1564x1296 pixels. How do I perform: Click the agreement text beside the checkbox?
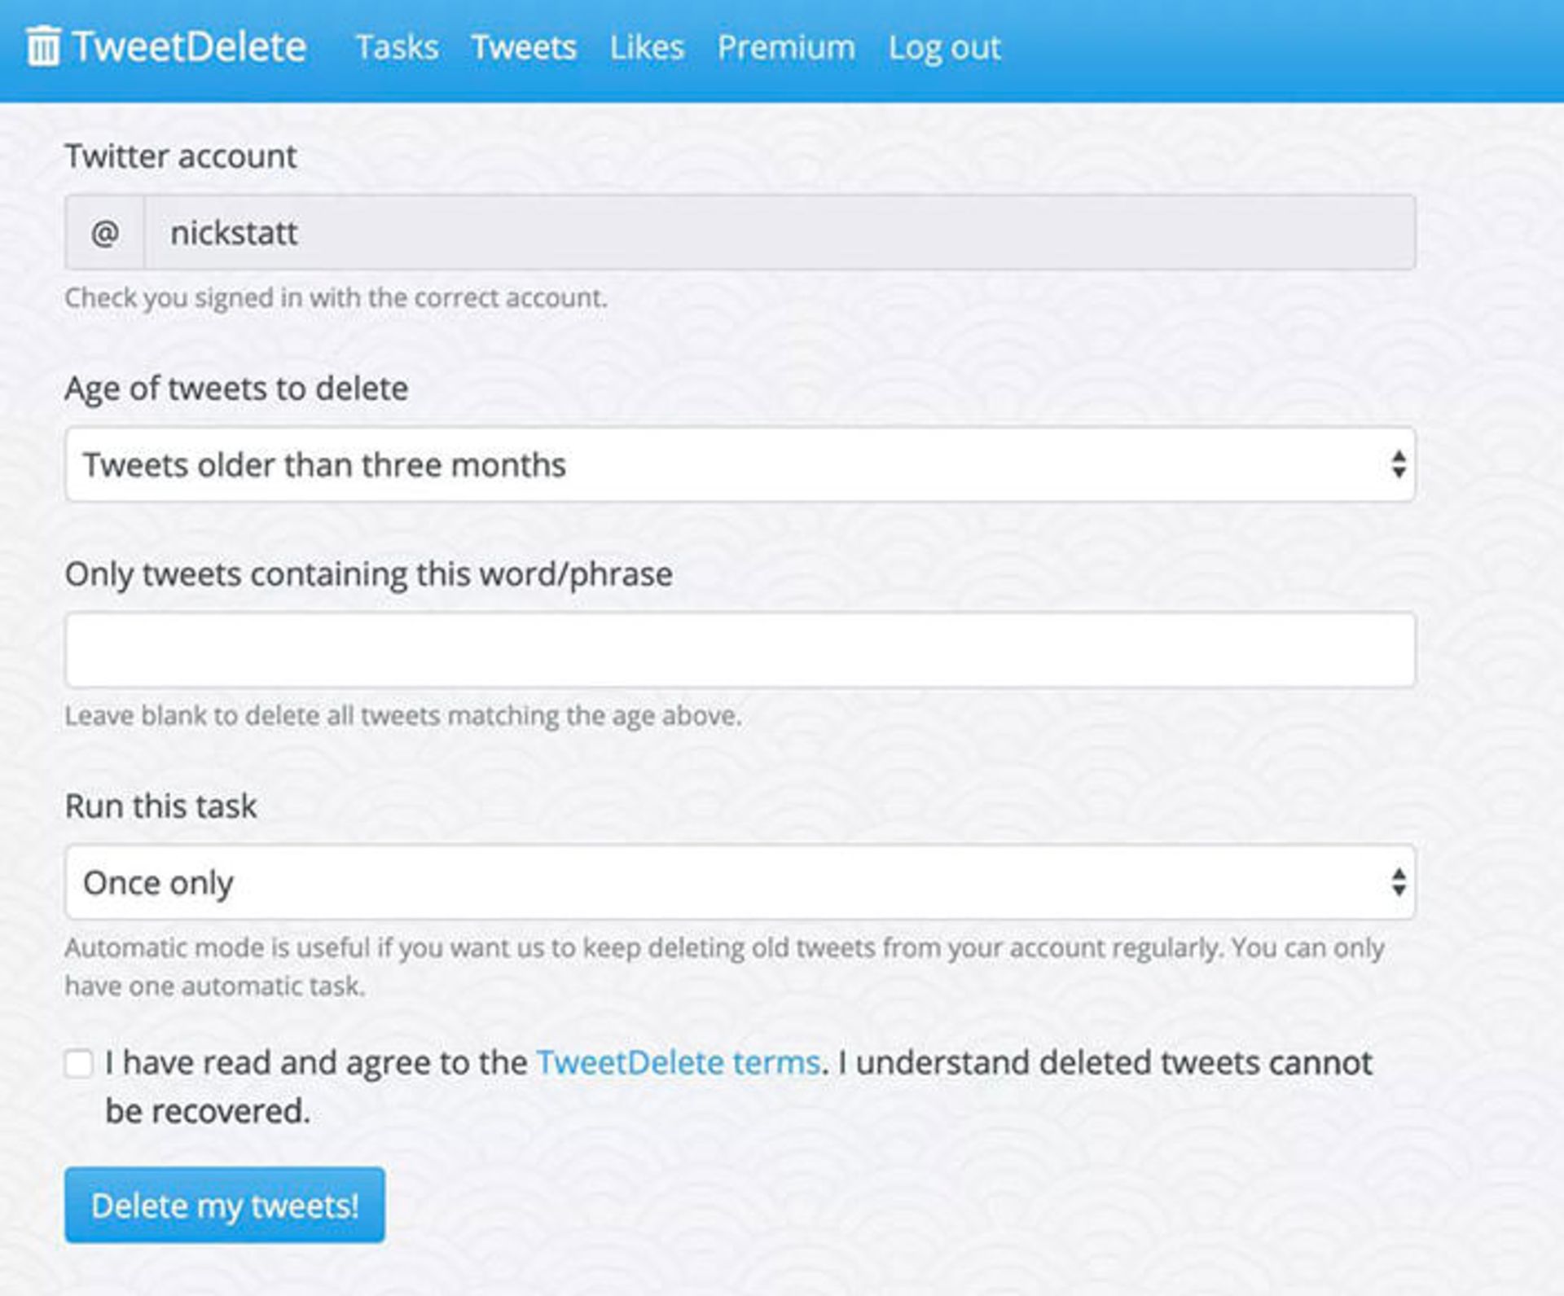[x=739, y=1087]
